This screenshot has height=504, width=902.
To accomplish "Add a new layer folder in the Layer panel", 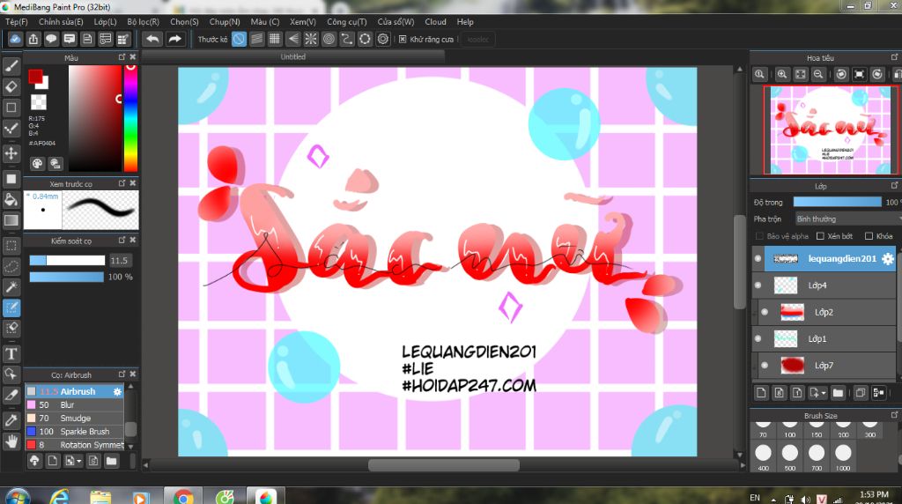I will [x=838, y=393].
